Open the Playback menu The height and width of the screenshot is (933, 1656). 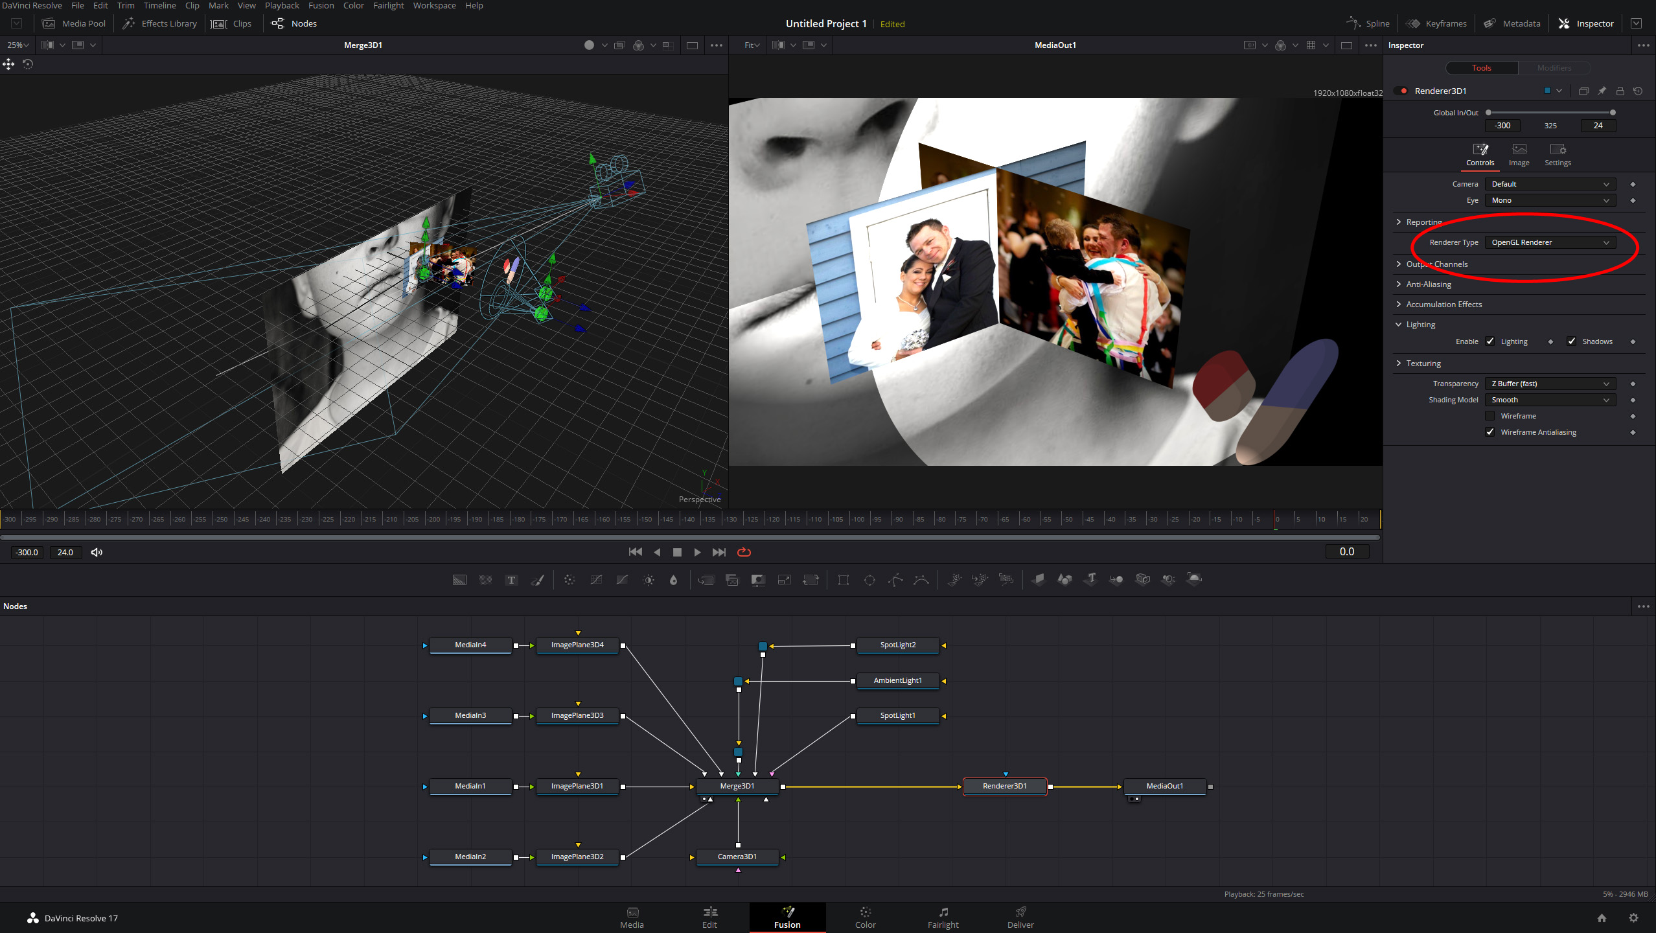(x=282, y=5)
